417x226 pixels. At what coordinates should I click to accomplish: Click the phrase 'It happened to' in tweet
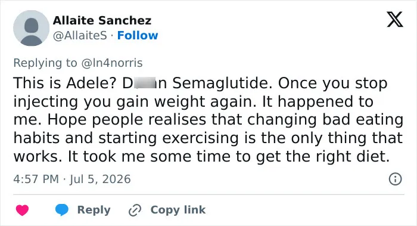[318, 101]
